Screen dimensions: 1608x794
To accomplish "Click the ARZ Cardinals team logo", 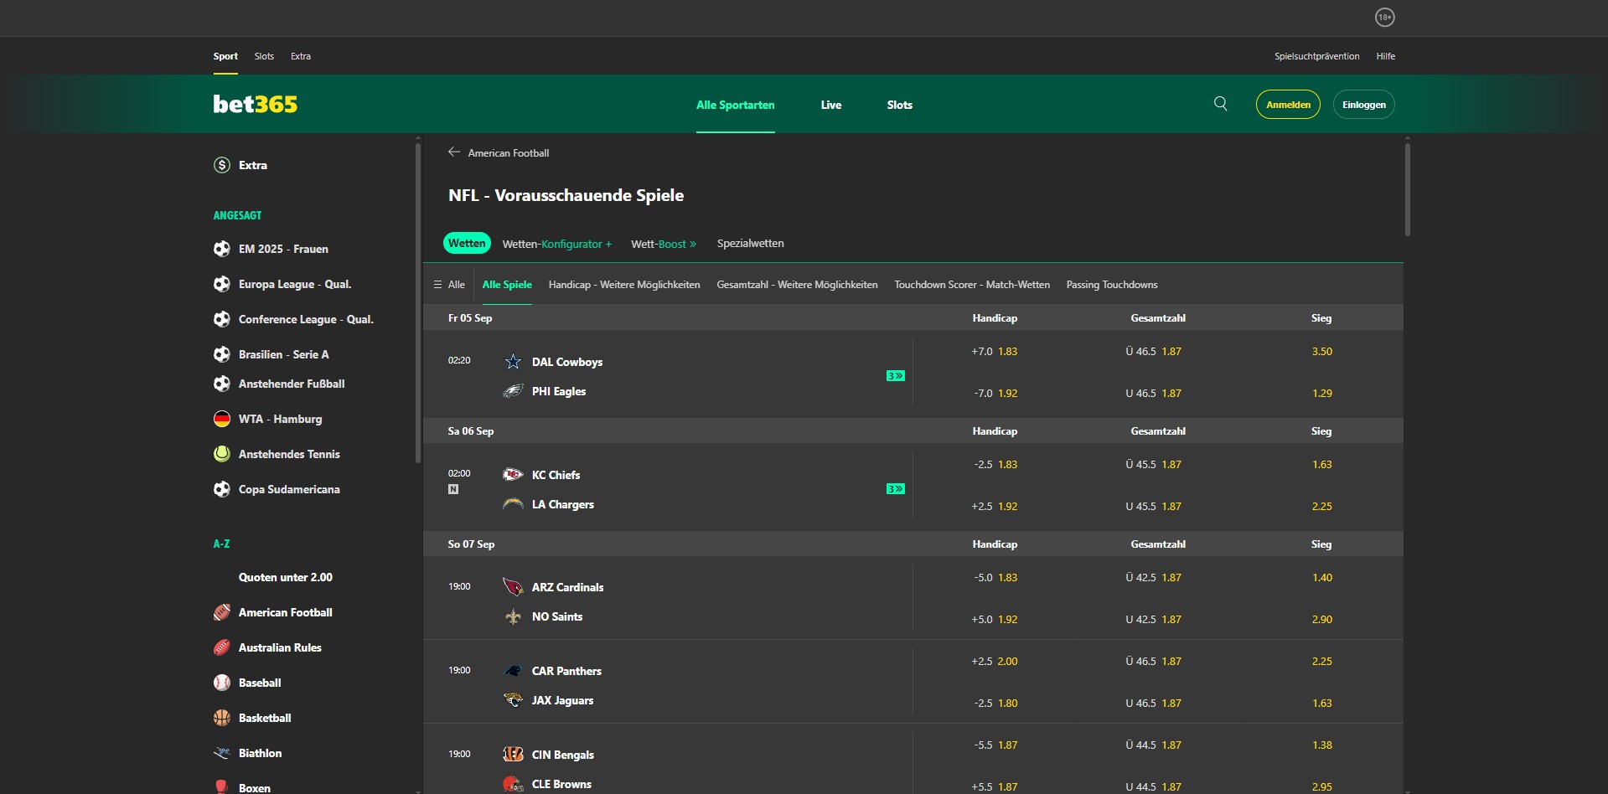I will [x=513, y=587].
